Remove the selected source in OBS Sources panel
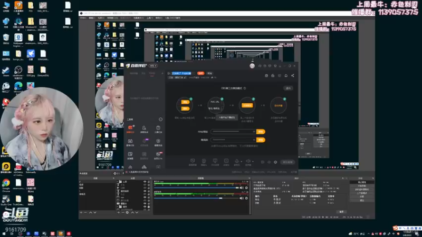The image size is (422, 237). click(123, 213)
